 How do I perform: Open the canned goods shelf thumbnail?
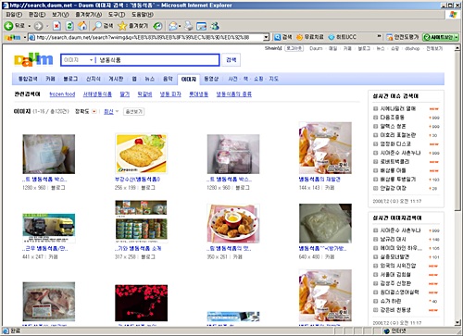(141, 221)
